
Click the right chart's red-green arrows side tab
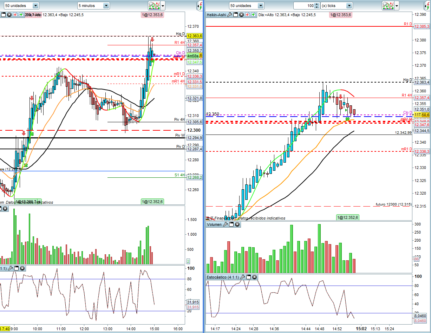click(x=427, y=6)
